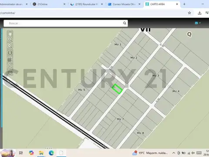The width and height of the screenshot is (209, 157).
Task: Click the Mz 7 block label
Action: pos(121,119)
